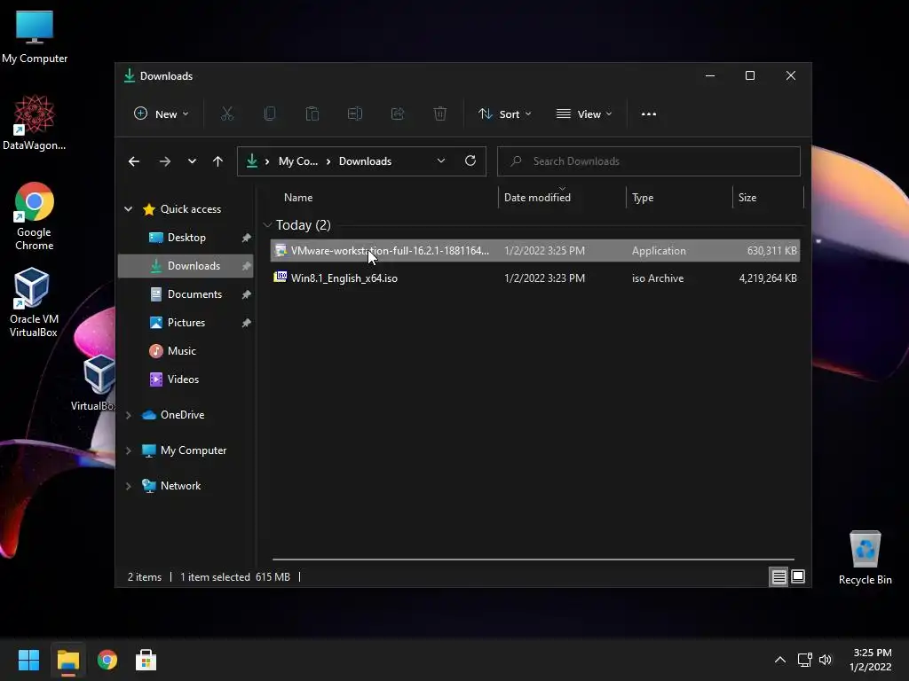
Task: Click the volume icon in system tray
Action: tap(826, 660)
